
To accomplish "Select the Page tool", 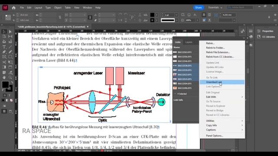I will pos(4,36).
